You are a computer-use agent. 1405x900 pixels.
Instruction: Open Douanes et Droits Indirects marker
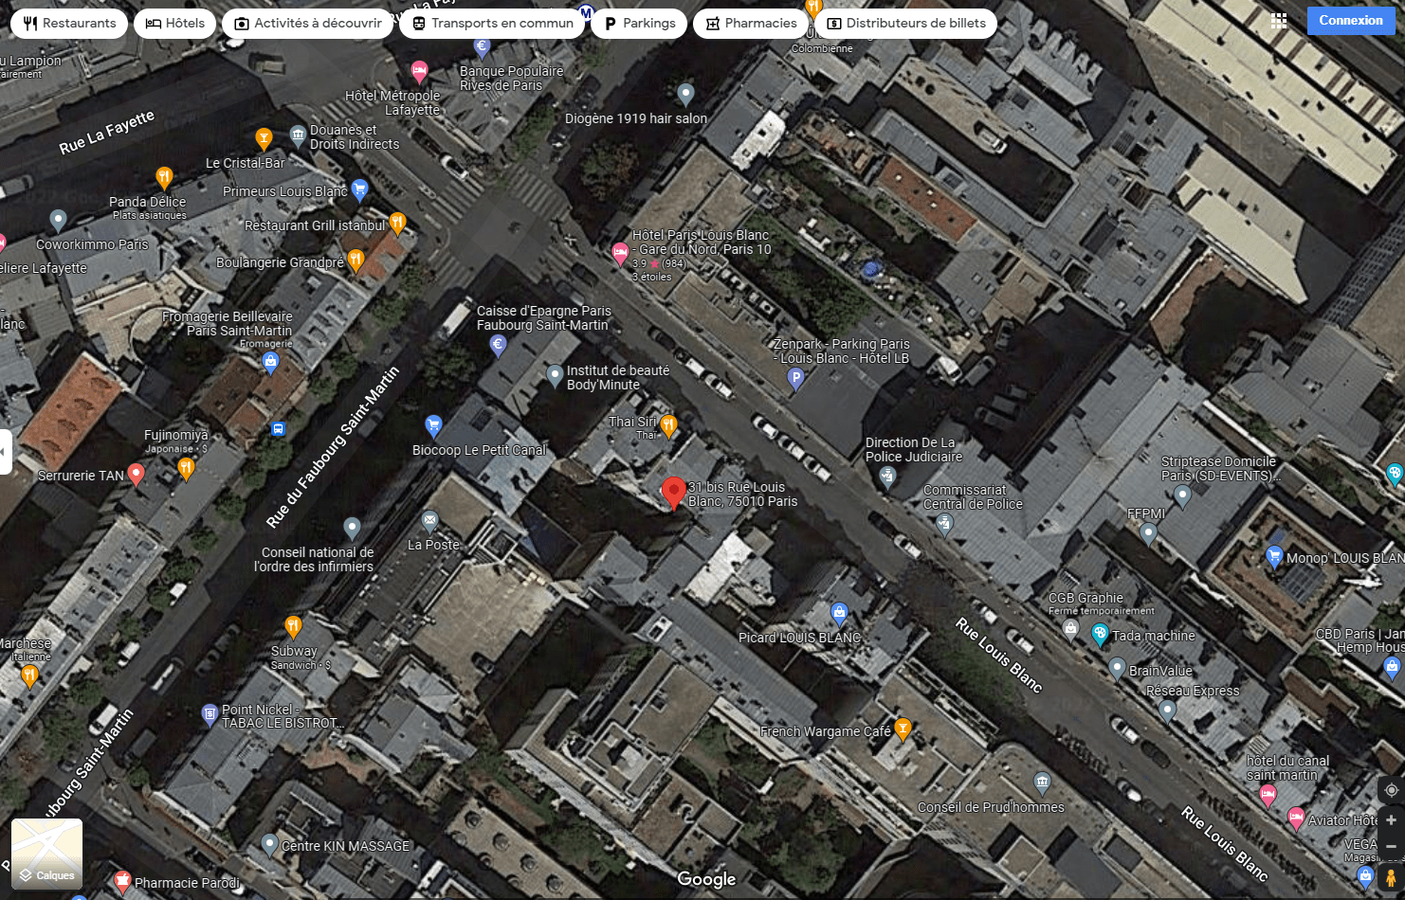298,135
